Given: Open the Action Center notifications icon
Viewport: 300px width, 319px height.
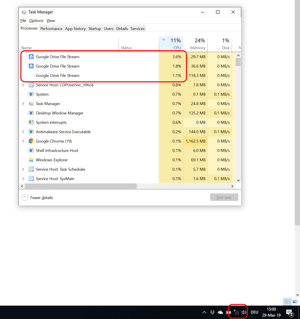Looking at the screenshot, I should 290,313.
